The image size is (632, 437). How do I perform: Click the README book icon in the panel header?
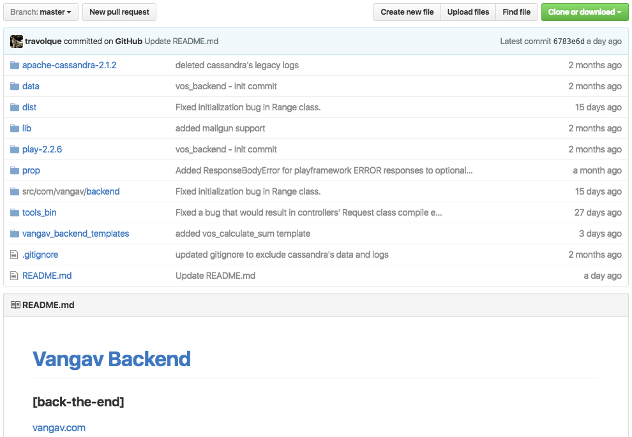tap(15, 304)
